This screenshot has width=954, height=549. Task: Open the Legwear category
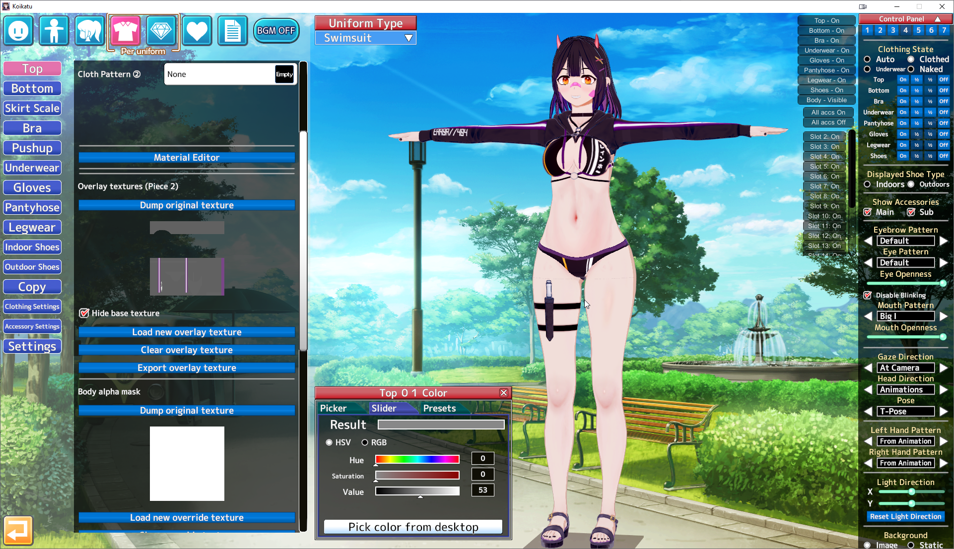(x=32, y=227)
